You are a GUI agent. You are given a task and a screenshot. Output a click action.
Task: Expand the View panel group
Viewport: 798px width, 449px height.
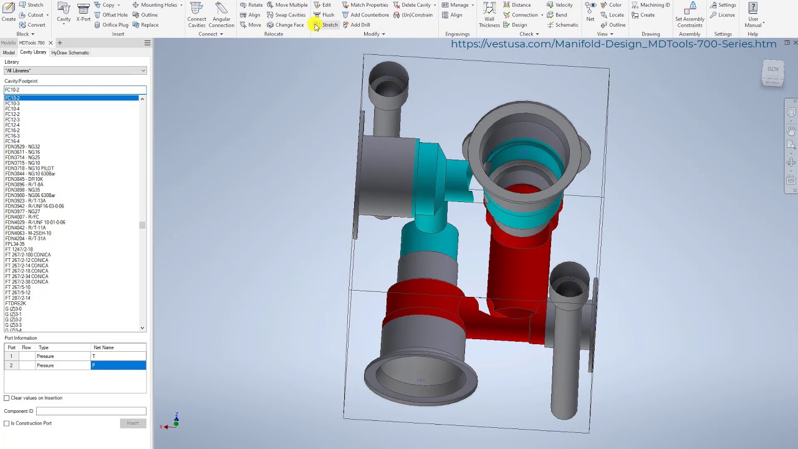(605, 34)
